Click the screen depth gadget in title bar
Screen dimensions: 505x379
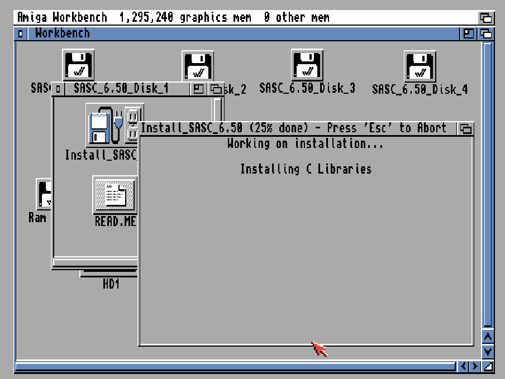coord(485,17)
